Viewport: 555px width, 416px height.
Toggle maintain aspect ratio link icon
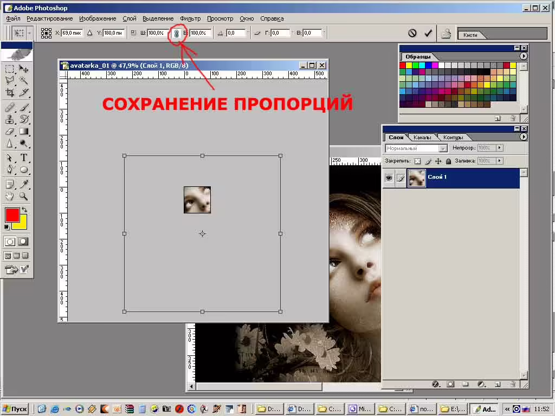(176, 33)
